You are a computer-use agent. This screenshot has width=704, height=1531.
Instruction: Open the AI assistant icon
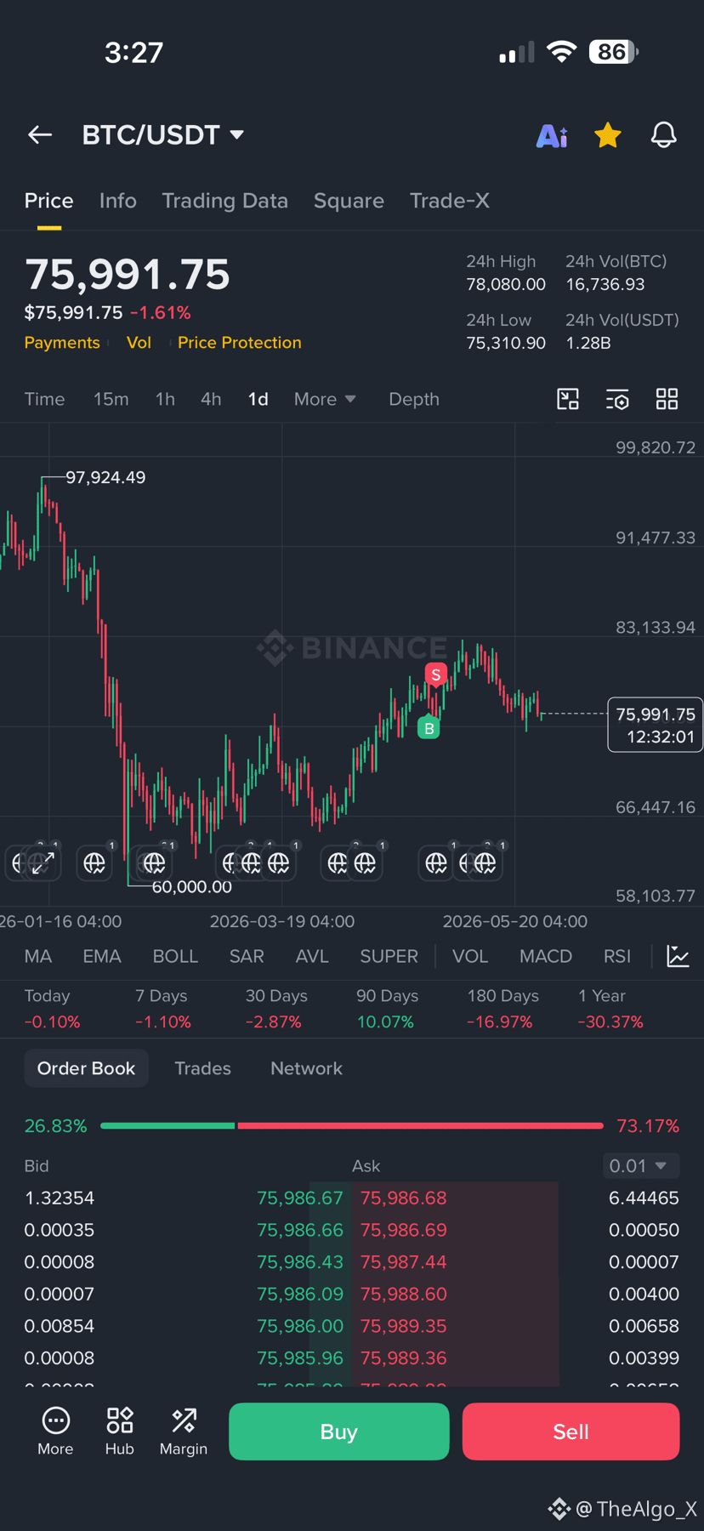coord(552,135)
